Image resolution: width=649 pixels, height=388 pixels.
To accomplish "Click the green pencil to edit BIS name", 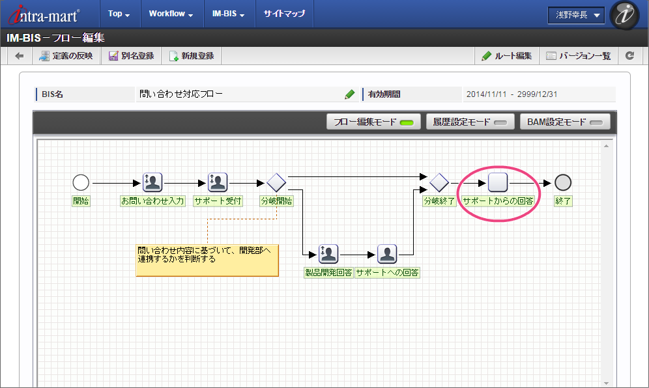I will (x=350, y=94).
